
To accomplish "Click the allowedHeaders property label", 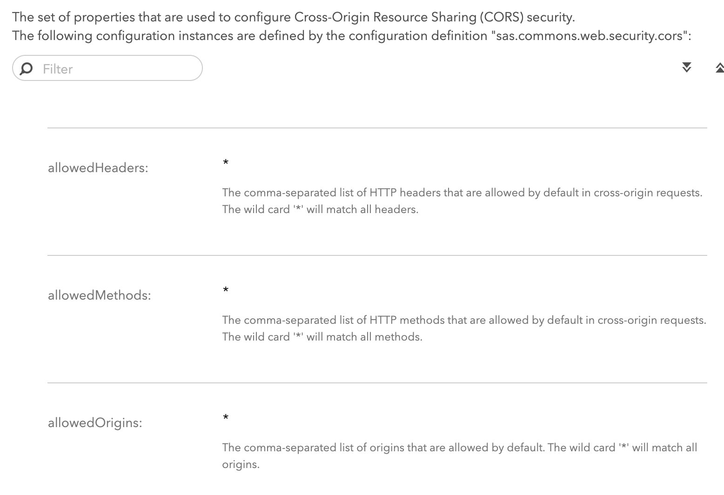I will pyautogui.click(x=98, y=168).
